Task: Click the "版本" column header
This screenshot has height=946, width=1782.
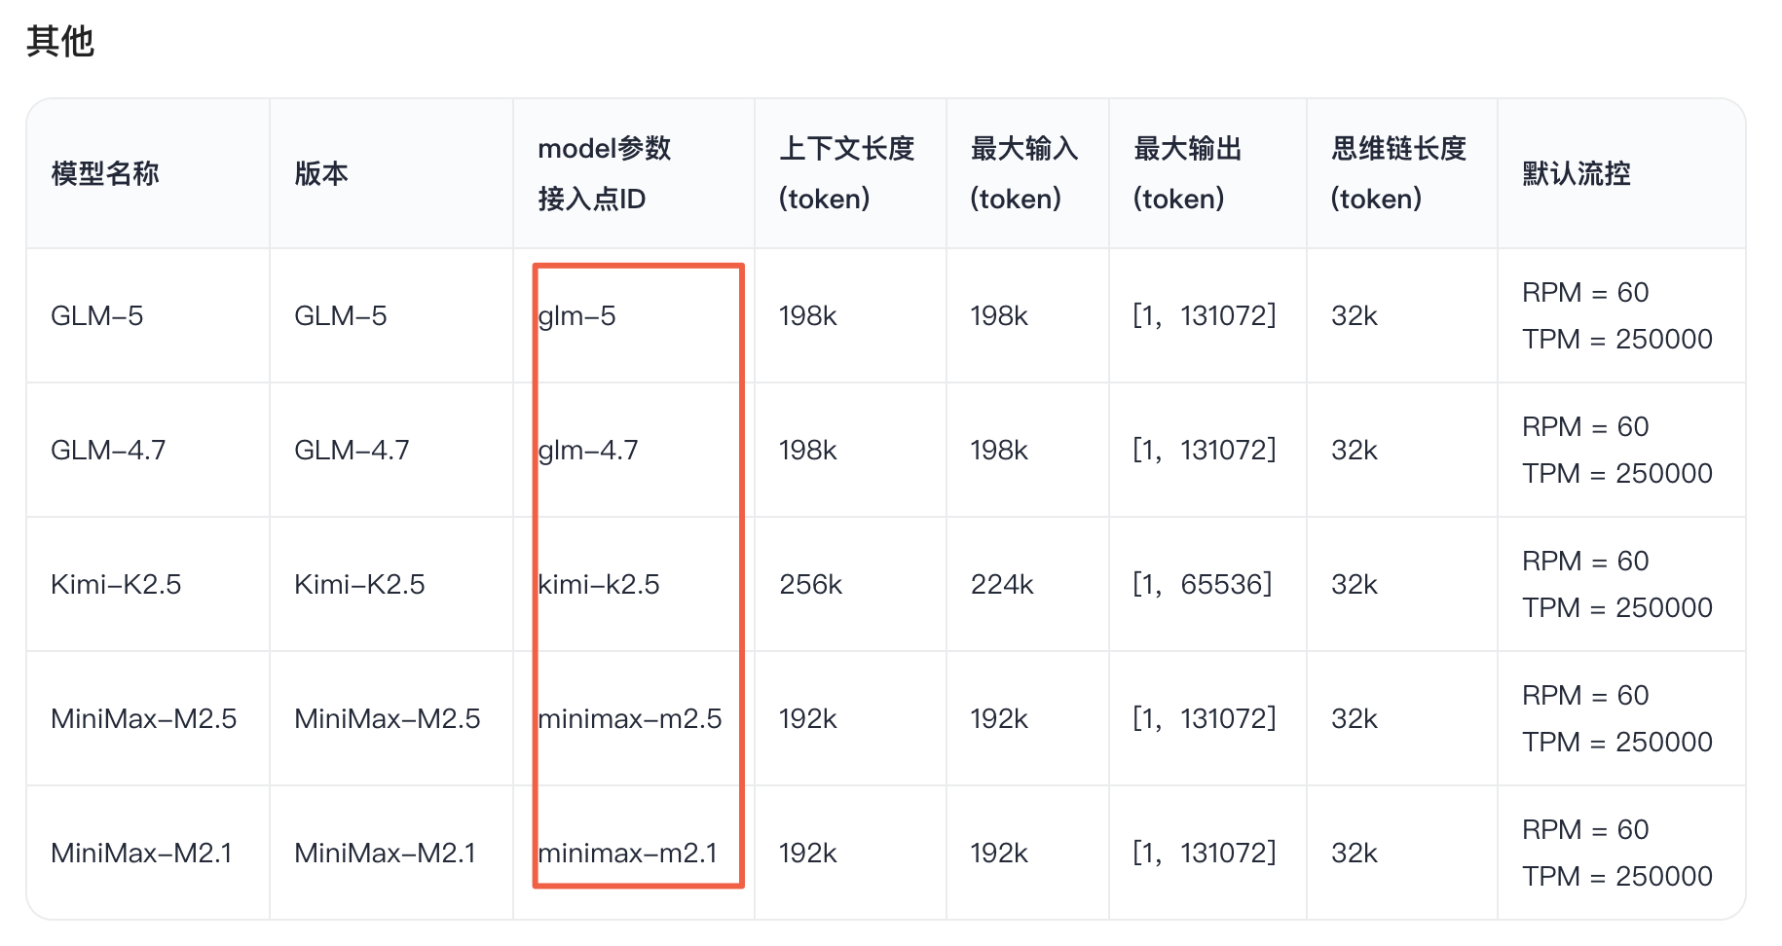Action: [x=321, y=174]
